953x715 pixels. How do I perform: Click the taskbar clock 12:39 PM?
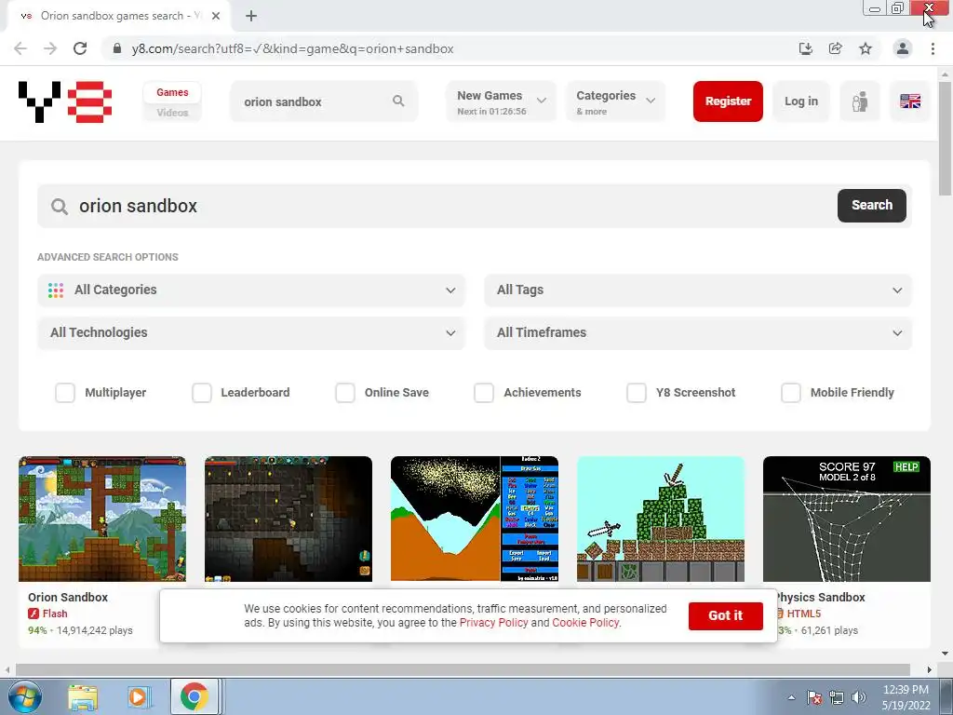click(906, 690)
